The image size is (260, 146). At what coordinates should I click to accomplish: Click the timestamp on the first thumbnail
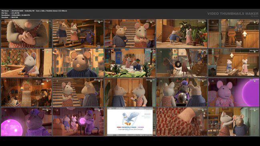click(46, 21)
